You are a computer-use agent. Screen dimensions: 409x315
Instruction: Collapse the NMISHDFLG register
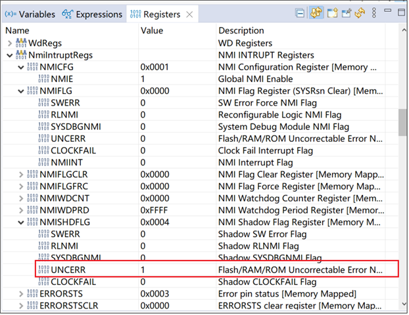click(21, 222)
